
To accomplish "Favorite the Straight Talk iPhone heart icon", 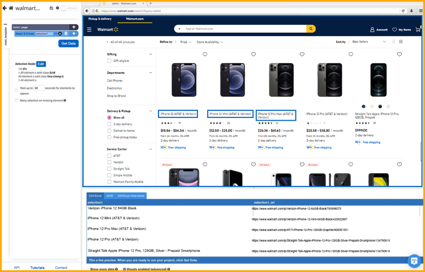I will tap(399, 54).
